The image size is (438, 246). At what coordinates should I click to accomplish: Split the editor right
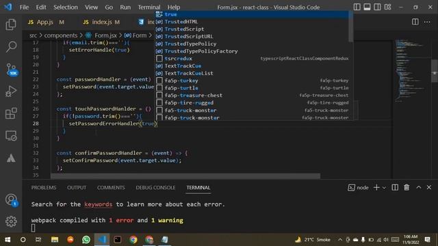[415, 22]
